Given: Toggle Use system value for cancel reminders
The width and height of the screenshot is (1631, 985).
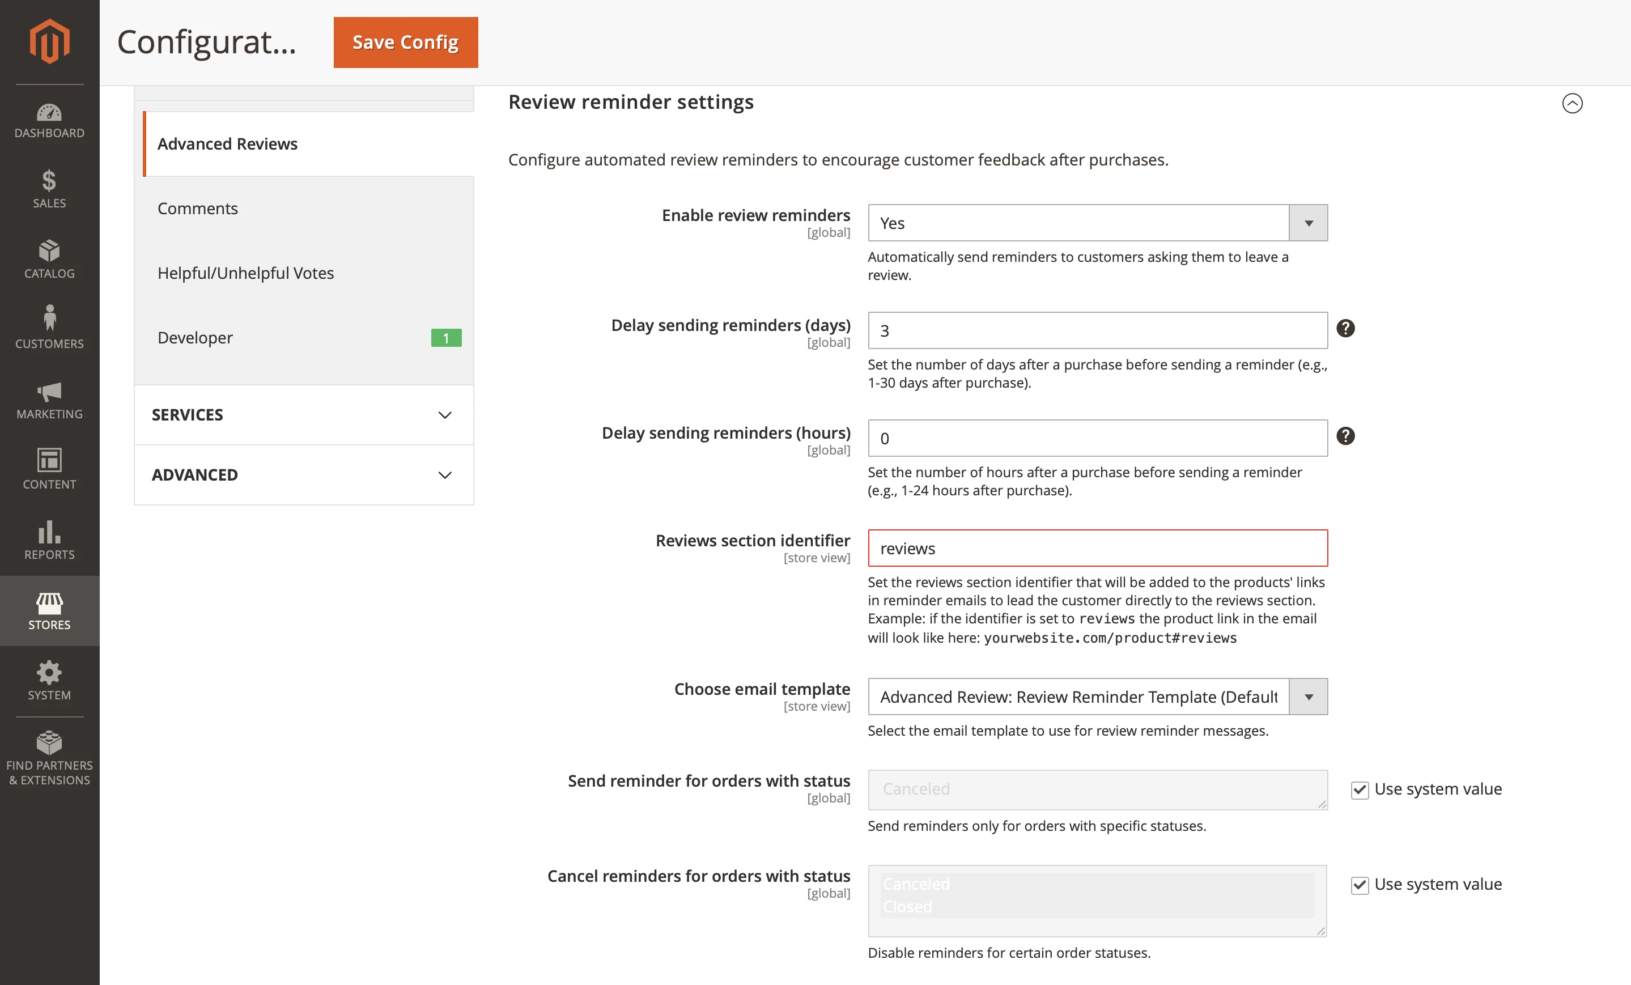Looking at the screenshot, I should (1360, 885).
